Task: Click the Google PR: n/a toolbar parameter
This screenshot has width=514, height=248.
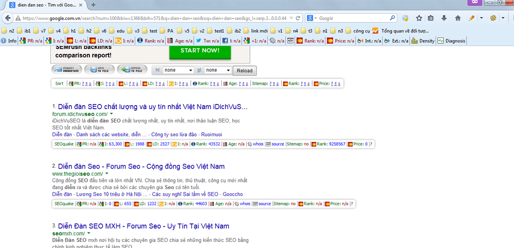Action: 31,41
